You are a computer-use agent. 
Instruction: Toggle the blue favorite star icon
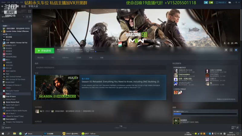[236, 50]
